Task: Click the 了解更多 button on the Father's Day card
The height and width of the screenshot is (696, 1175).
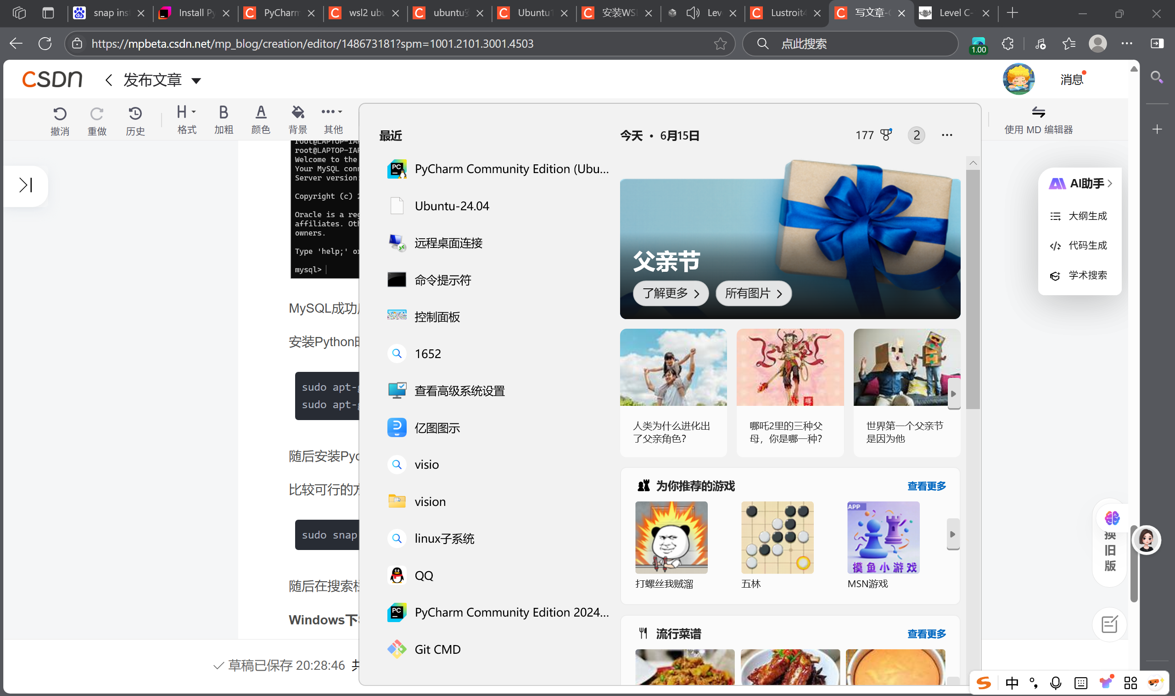Action: [670, 293]
